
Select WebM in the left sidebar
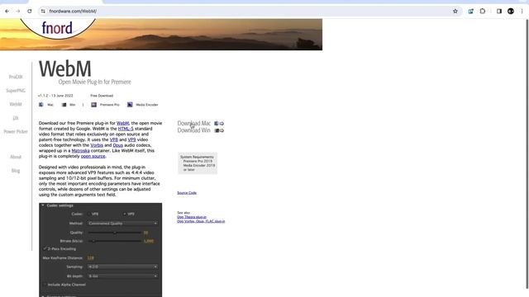point(16,104)
